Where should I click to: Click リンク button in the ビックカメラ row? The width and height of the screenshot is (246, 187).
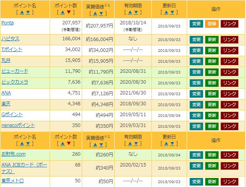pyautogui.click(x=229, y=83)
